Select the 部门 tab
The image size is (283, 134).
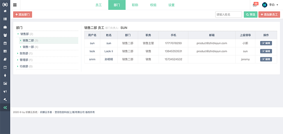pyautogui.click(x=117, y=5)
